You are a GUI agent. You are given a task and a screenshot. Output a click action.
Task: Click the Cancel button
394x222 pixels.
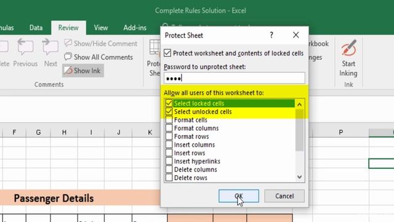(x=284, y=196)
